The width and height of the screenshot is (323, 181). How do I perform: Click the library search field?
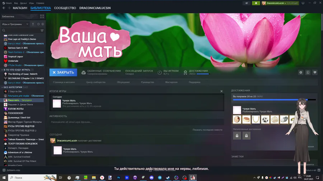click(20, 30)
